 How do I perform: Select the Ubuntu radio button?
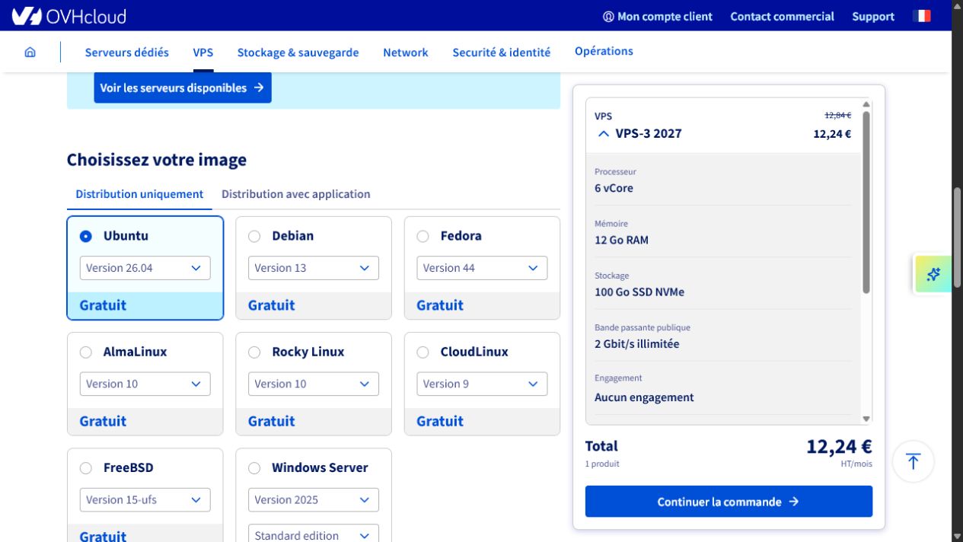pyautogui.click(x=86, y=237)
